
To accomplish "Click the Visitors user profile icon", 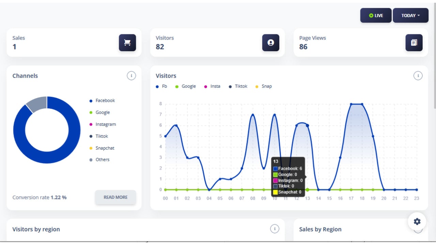I will (271, 43).
